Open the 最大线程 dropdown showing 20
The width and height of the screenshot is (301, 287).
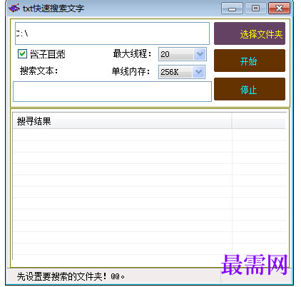pos(183,54)
